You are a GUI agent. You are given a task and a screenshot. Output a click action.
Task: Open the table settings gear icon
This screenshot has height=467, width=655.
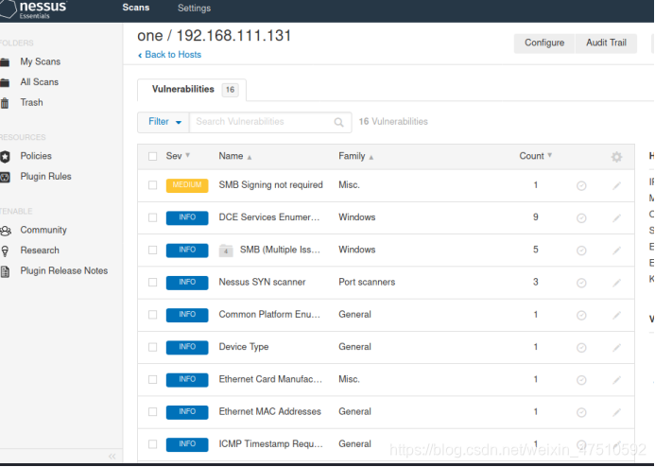click(x=616, y=157)
